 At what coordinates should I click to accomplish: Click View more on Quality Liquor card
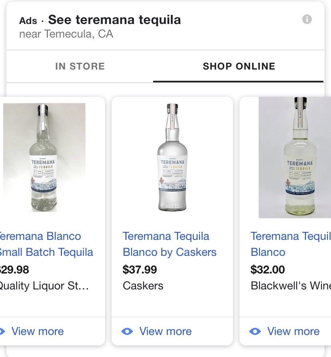[37, 331]
